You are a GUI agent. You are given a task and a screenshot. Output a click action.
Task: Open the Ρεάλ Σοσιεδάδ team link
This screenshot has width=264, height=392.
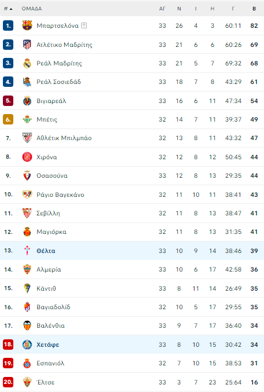pos(58,82)
